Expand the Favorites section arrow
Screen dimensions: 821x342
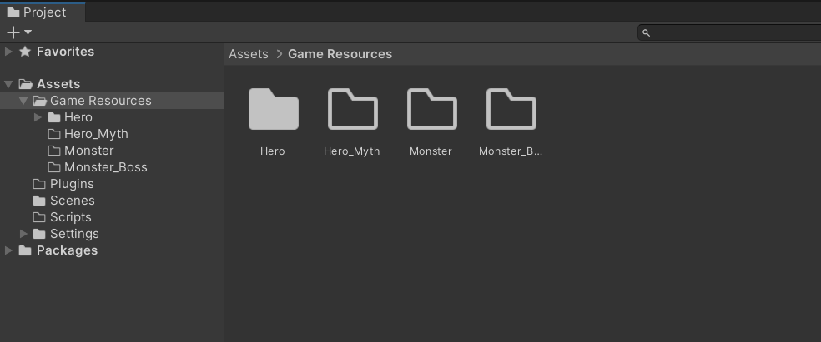[x=8, y=51]
